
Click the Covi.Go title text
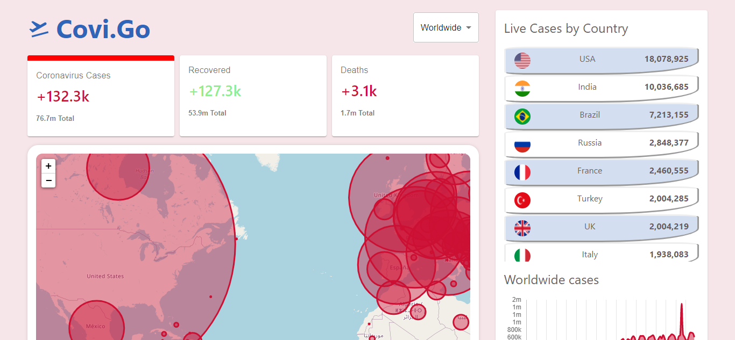[103, 28]
